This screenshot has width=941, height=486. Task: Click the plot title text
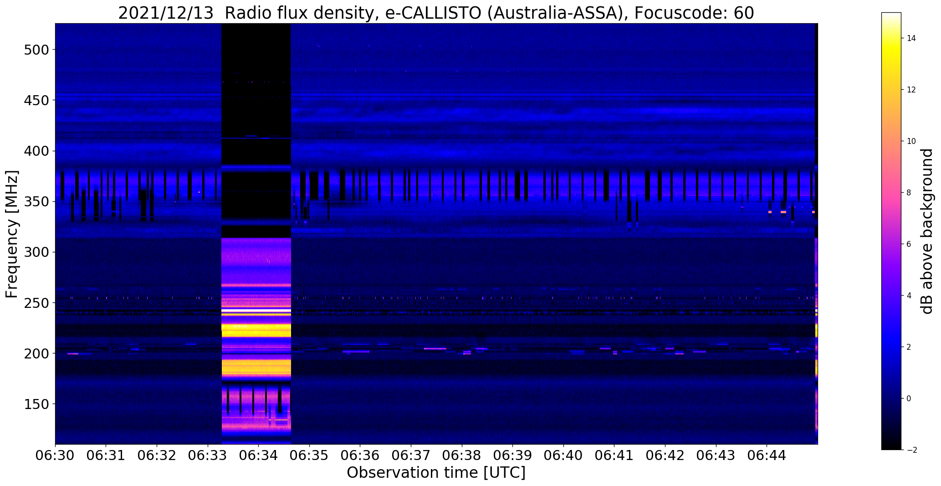tap(436, 13)
